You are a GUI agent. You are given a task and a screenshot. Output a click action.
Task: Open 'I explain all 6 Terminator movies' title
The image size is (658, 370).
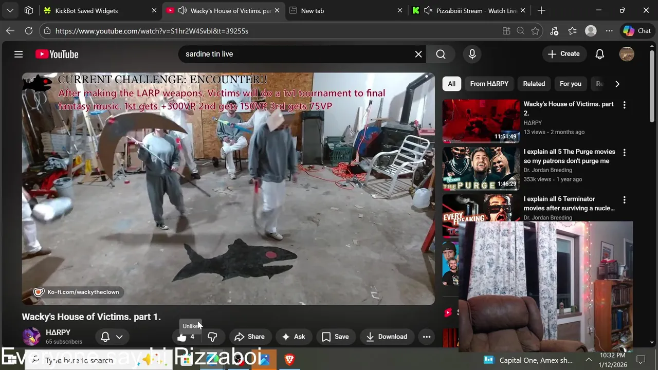point(569,203)
